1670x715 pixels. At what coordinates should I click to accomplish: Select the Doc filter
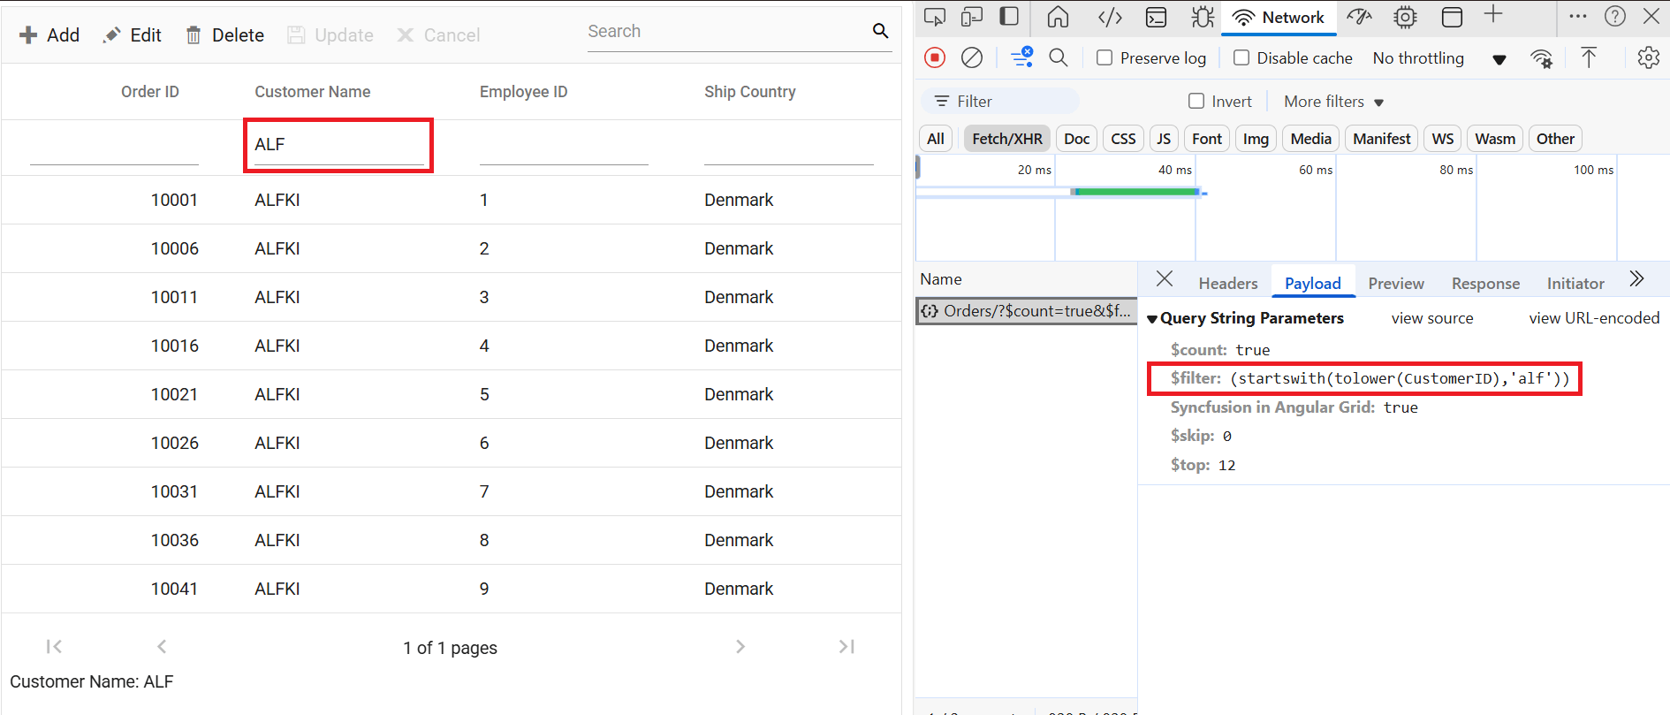coord(1076,139)
